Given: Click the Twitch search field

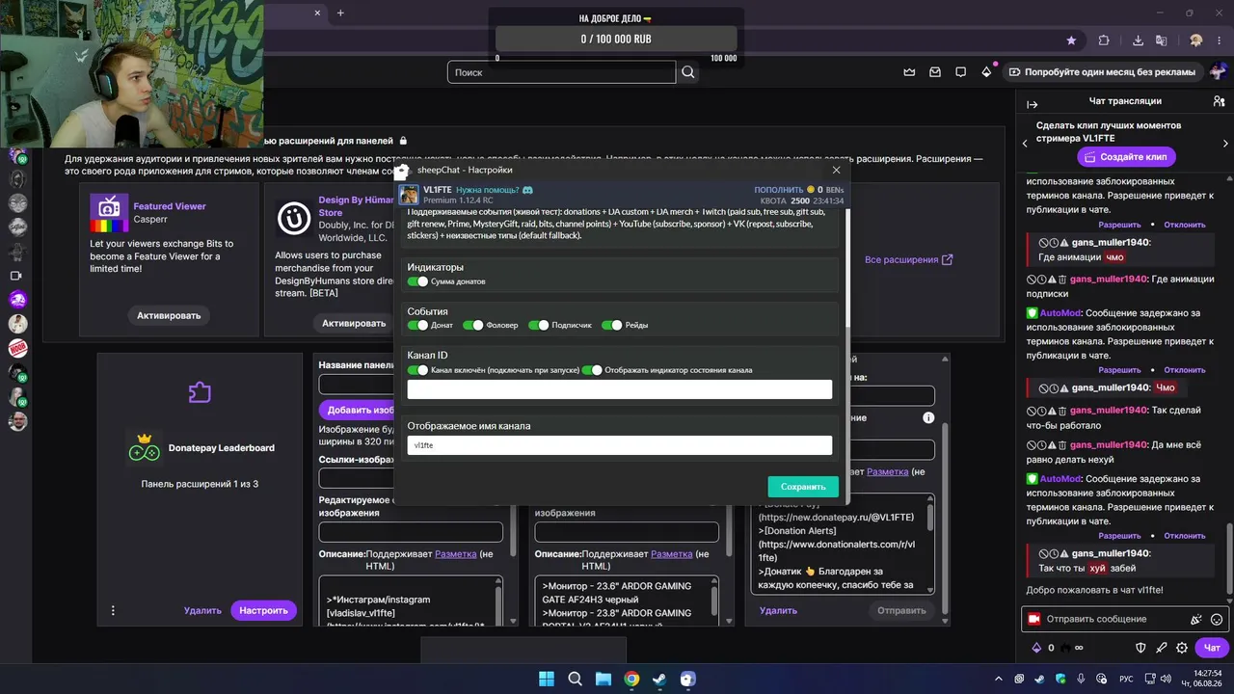Looking at the screenshot, I should click(562, 72).
